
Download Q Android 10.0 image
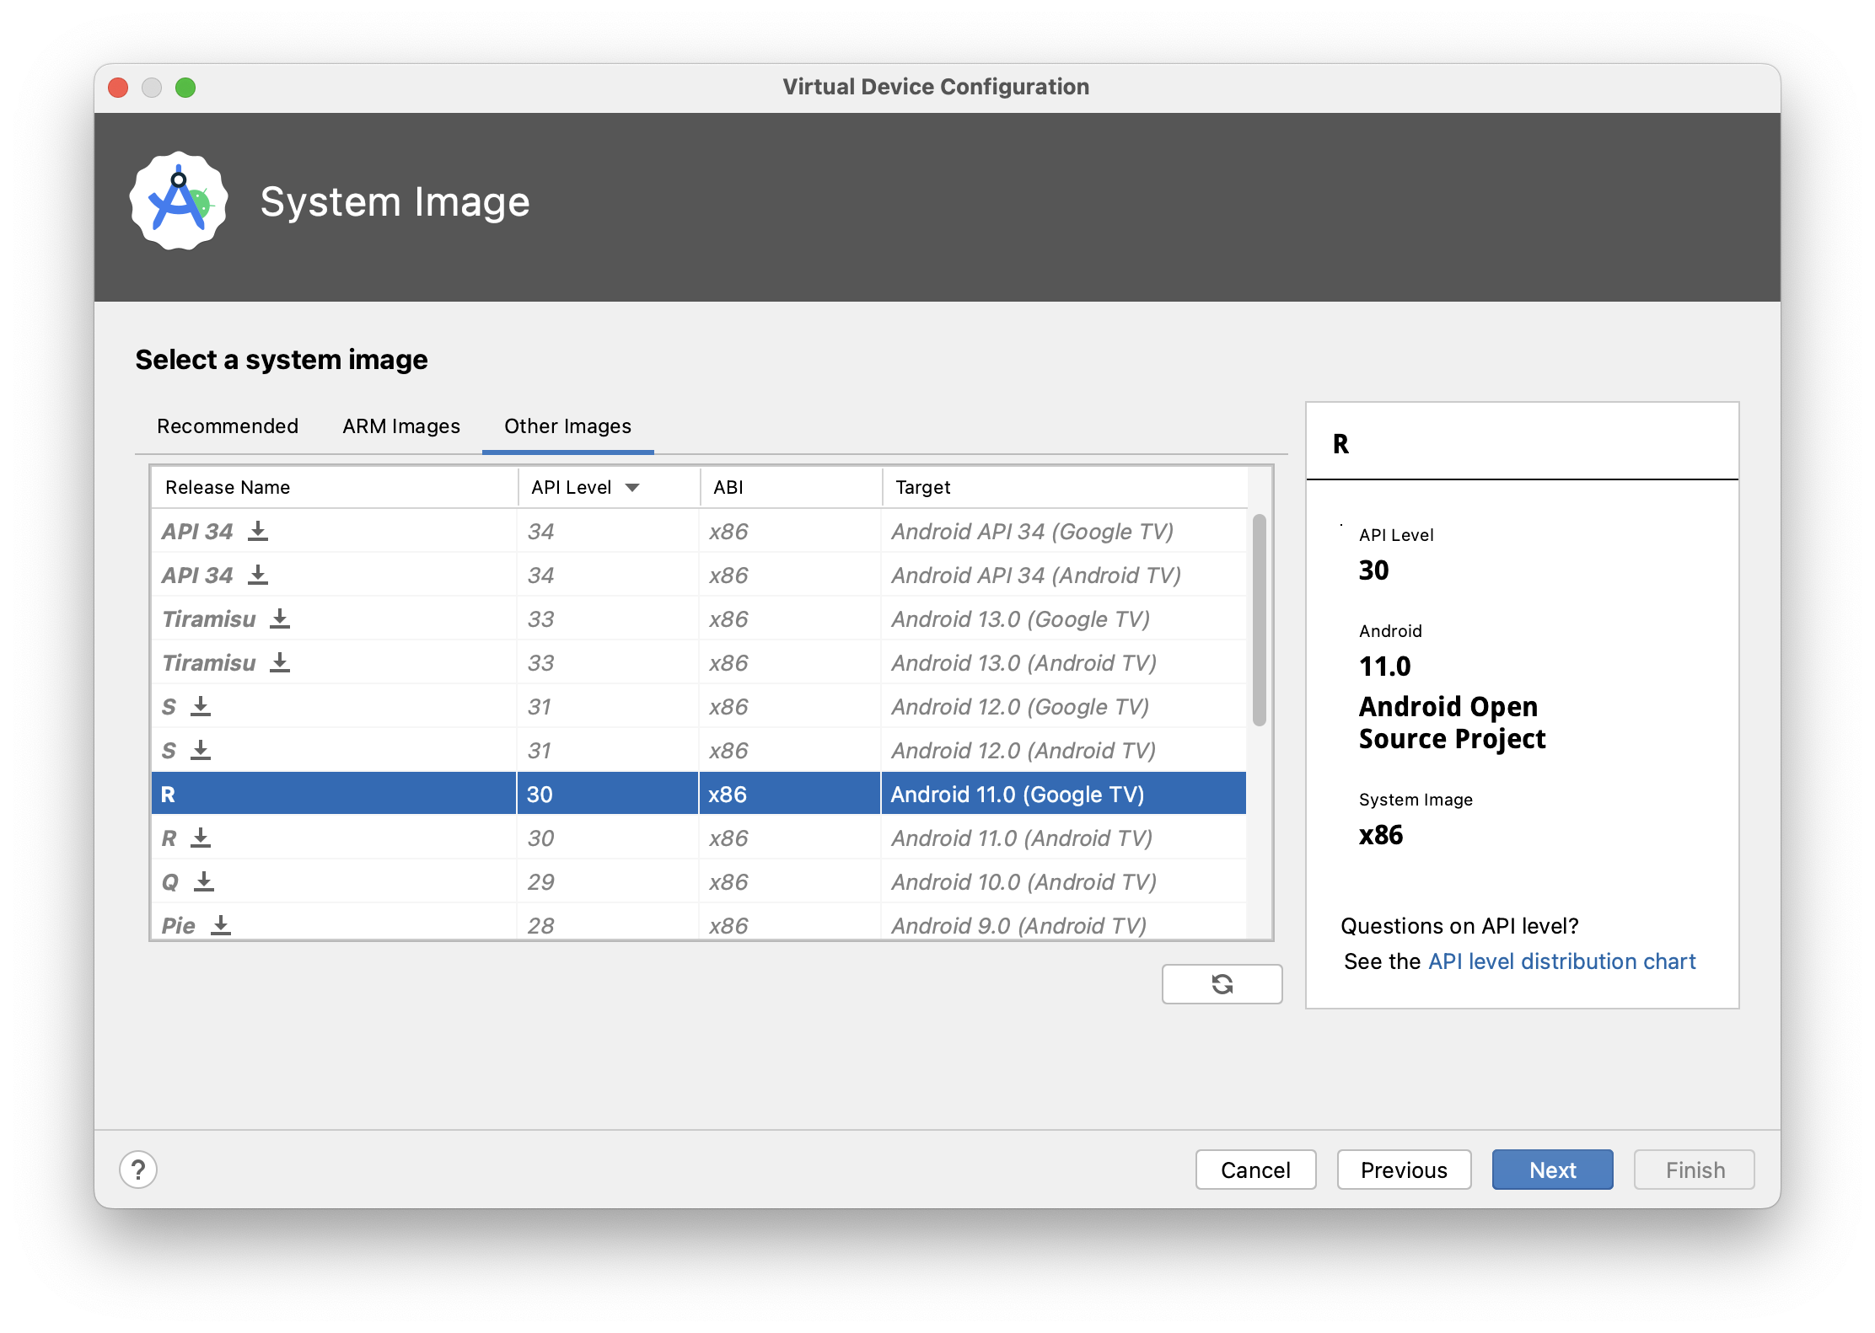pos(204,881)
